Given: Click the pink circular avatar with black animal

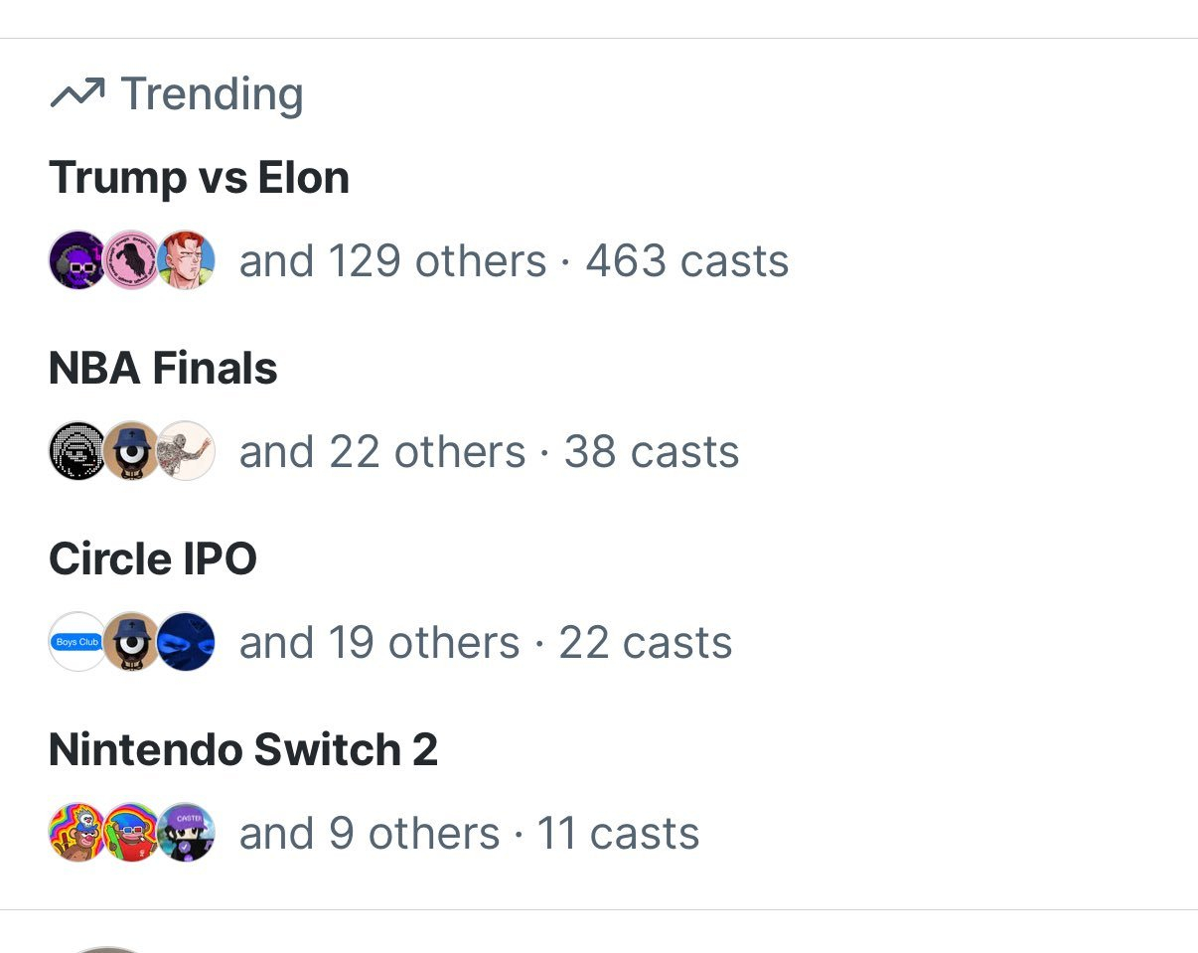Looking at the screenshot, I should tap(131, 260).
